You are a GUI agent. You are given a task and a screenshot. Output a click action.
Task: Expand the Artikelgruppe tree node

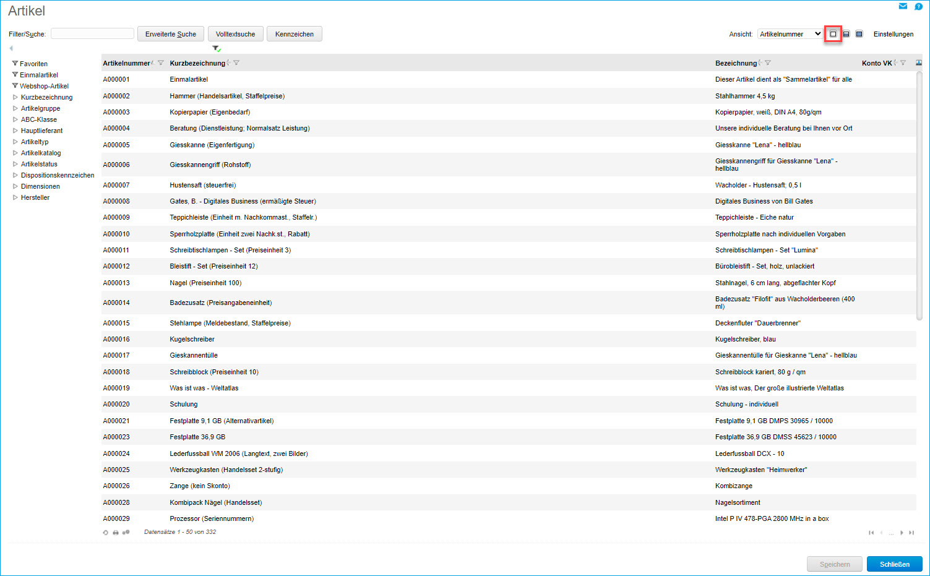[15, 108]
